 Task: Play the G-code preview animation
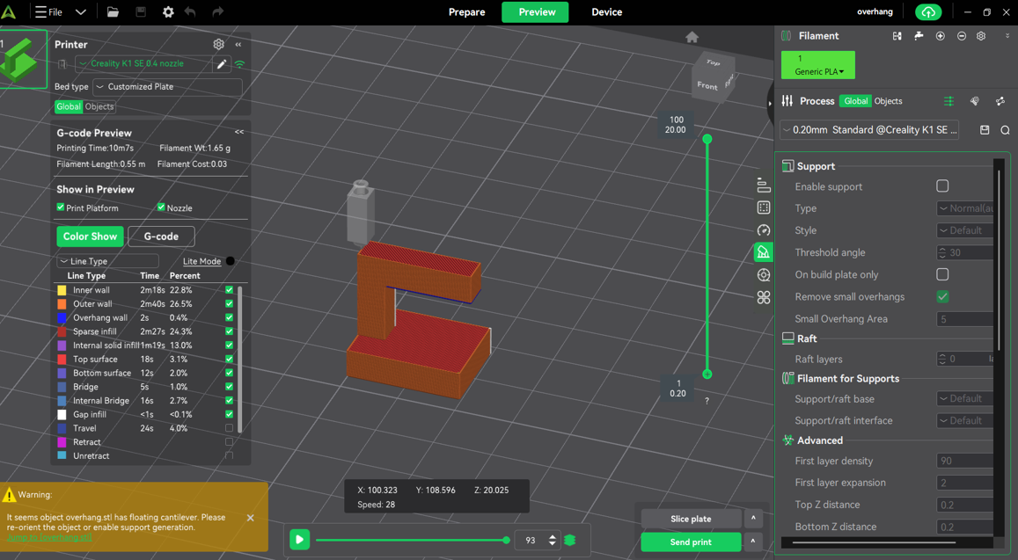coord(299,539)
